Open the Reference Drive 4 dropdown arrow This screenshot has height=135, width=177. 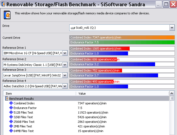[x=65, y=86]
